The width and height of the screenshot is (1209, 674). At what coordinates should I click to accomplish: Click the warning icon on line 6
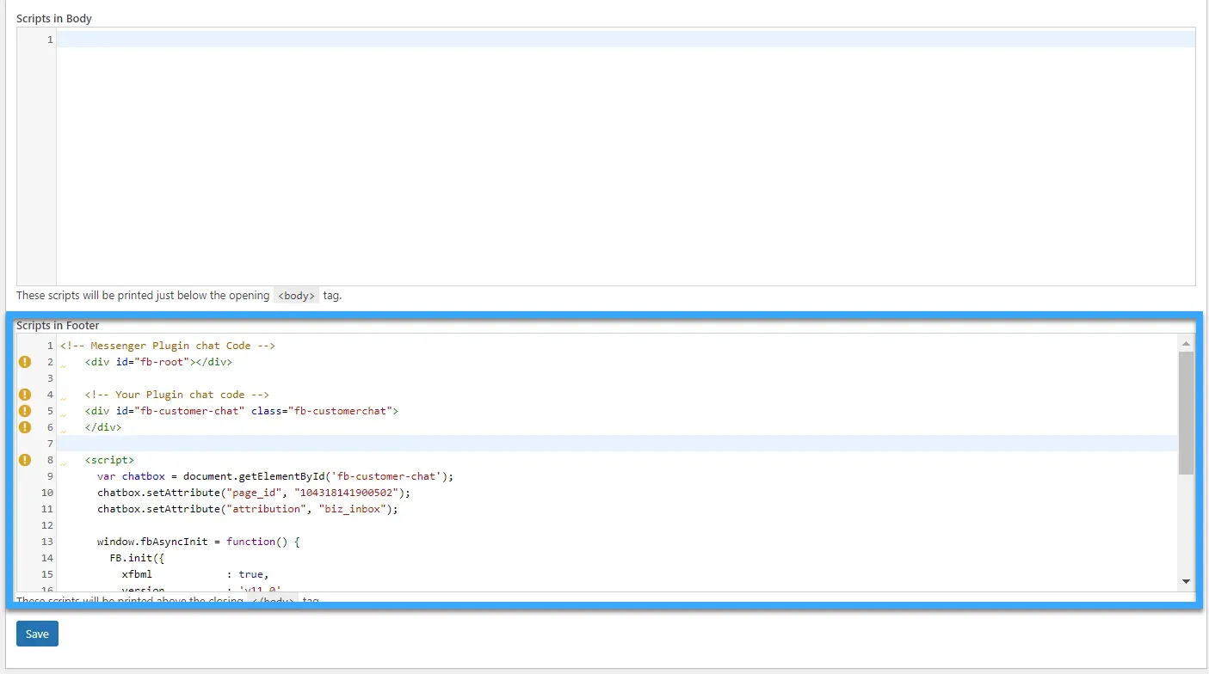pos(25,427)
